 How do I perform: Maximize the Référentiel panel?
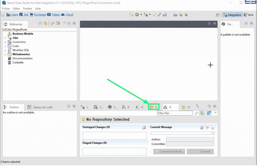(74, 23)
